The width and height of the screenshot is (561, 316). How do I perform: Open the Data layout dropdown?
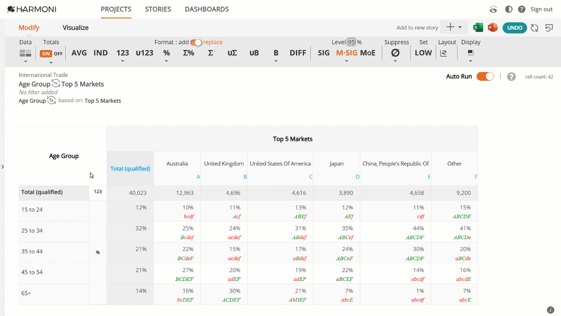[x=25, y=55]
